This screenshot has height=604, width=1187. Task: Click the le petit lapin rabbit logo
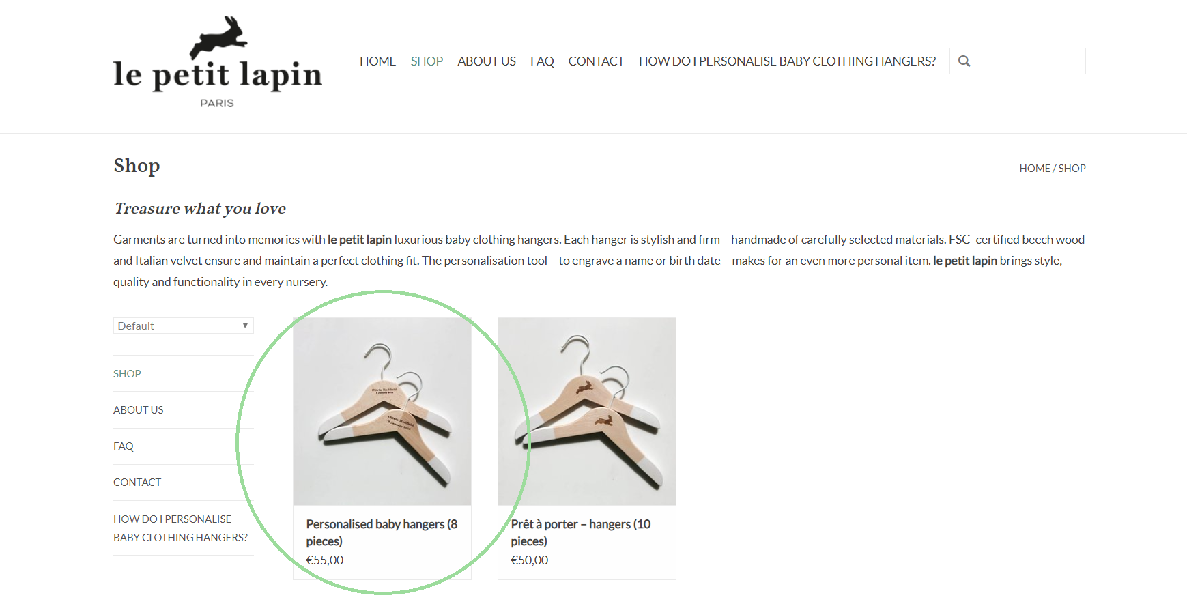click(218, 63)
